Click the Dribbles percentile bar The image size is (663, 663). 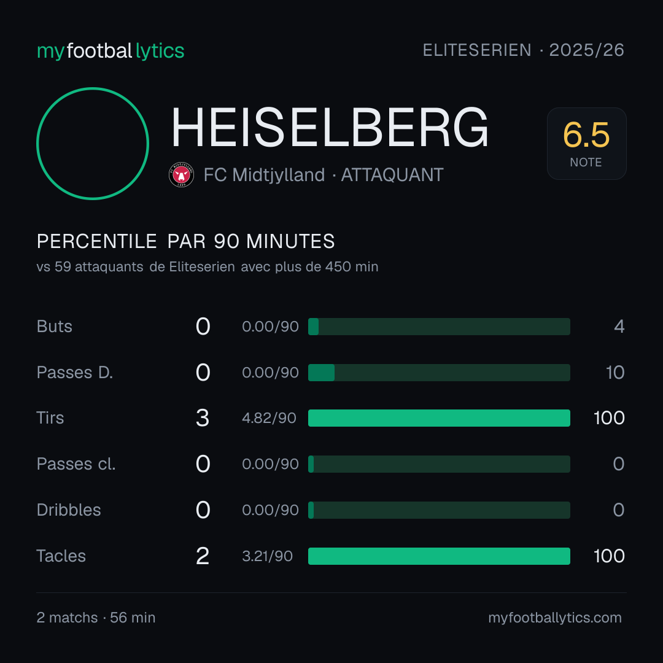tap(439, 510)
